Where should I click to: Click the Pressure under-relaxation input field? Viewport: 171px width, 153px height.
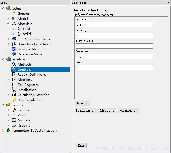pos(114,25)
